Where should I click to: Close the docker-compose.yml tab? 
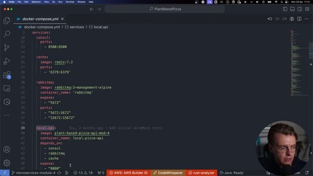pos(62,19)
